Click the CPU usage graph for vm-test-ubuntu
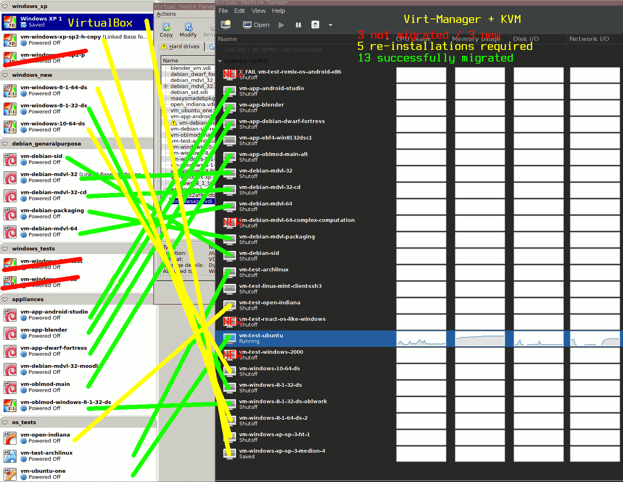The height and width of the screenshot is (482, 623). (421, 338)
